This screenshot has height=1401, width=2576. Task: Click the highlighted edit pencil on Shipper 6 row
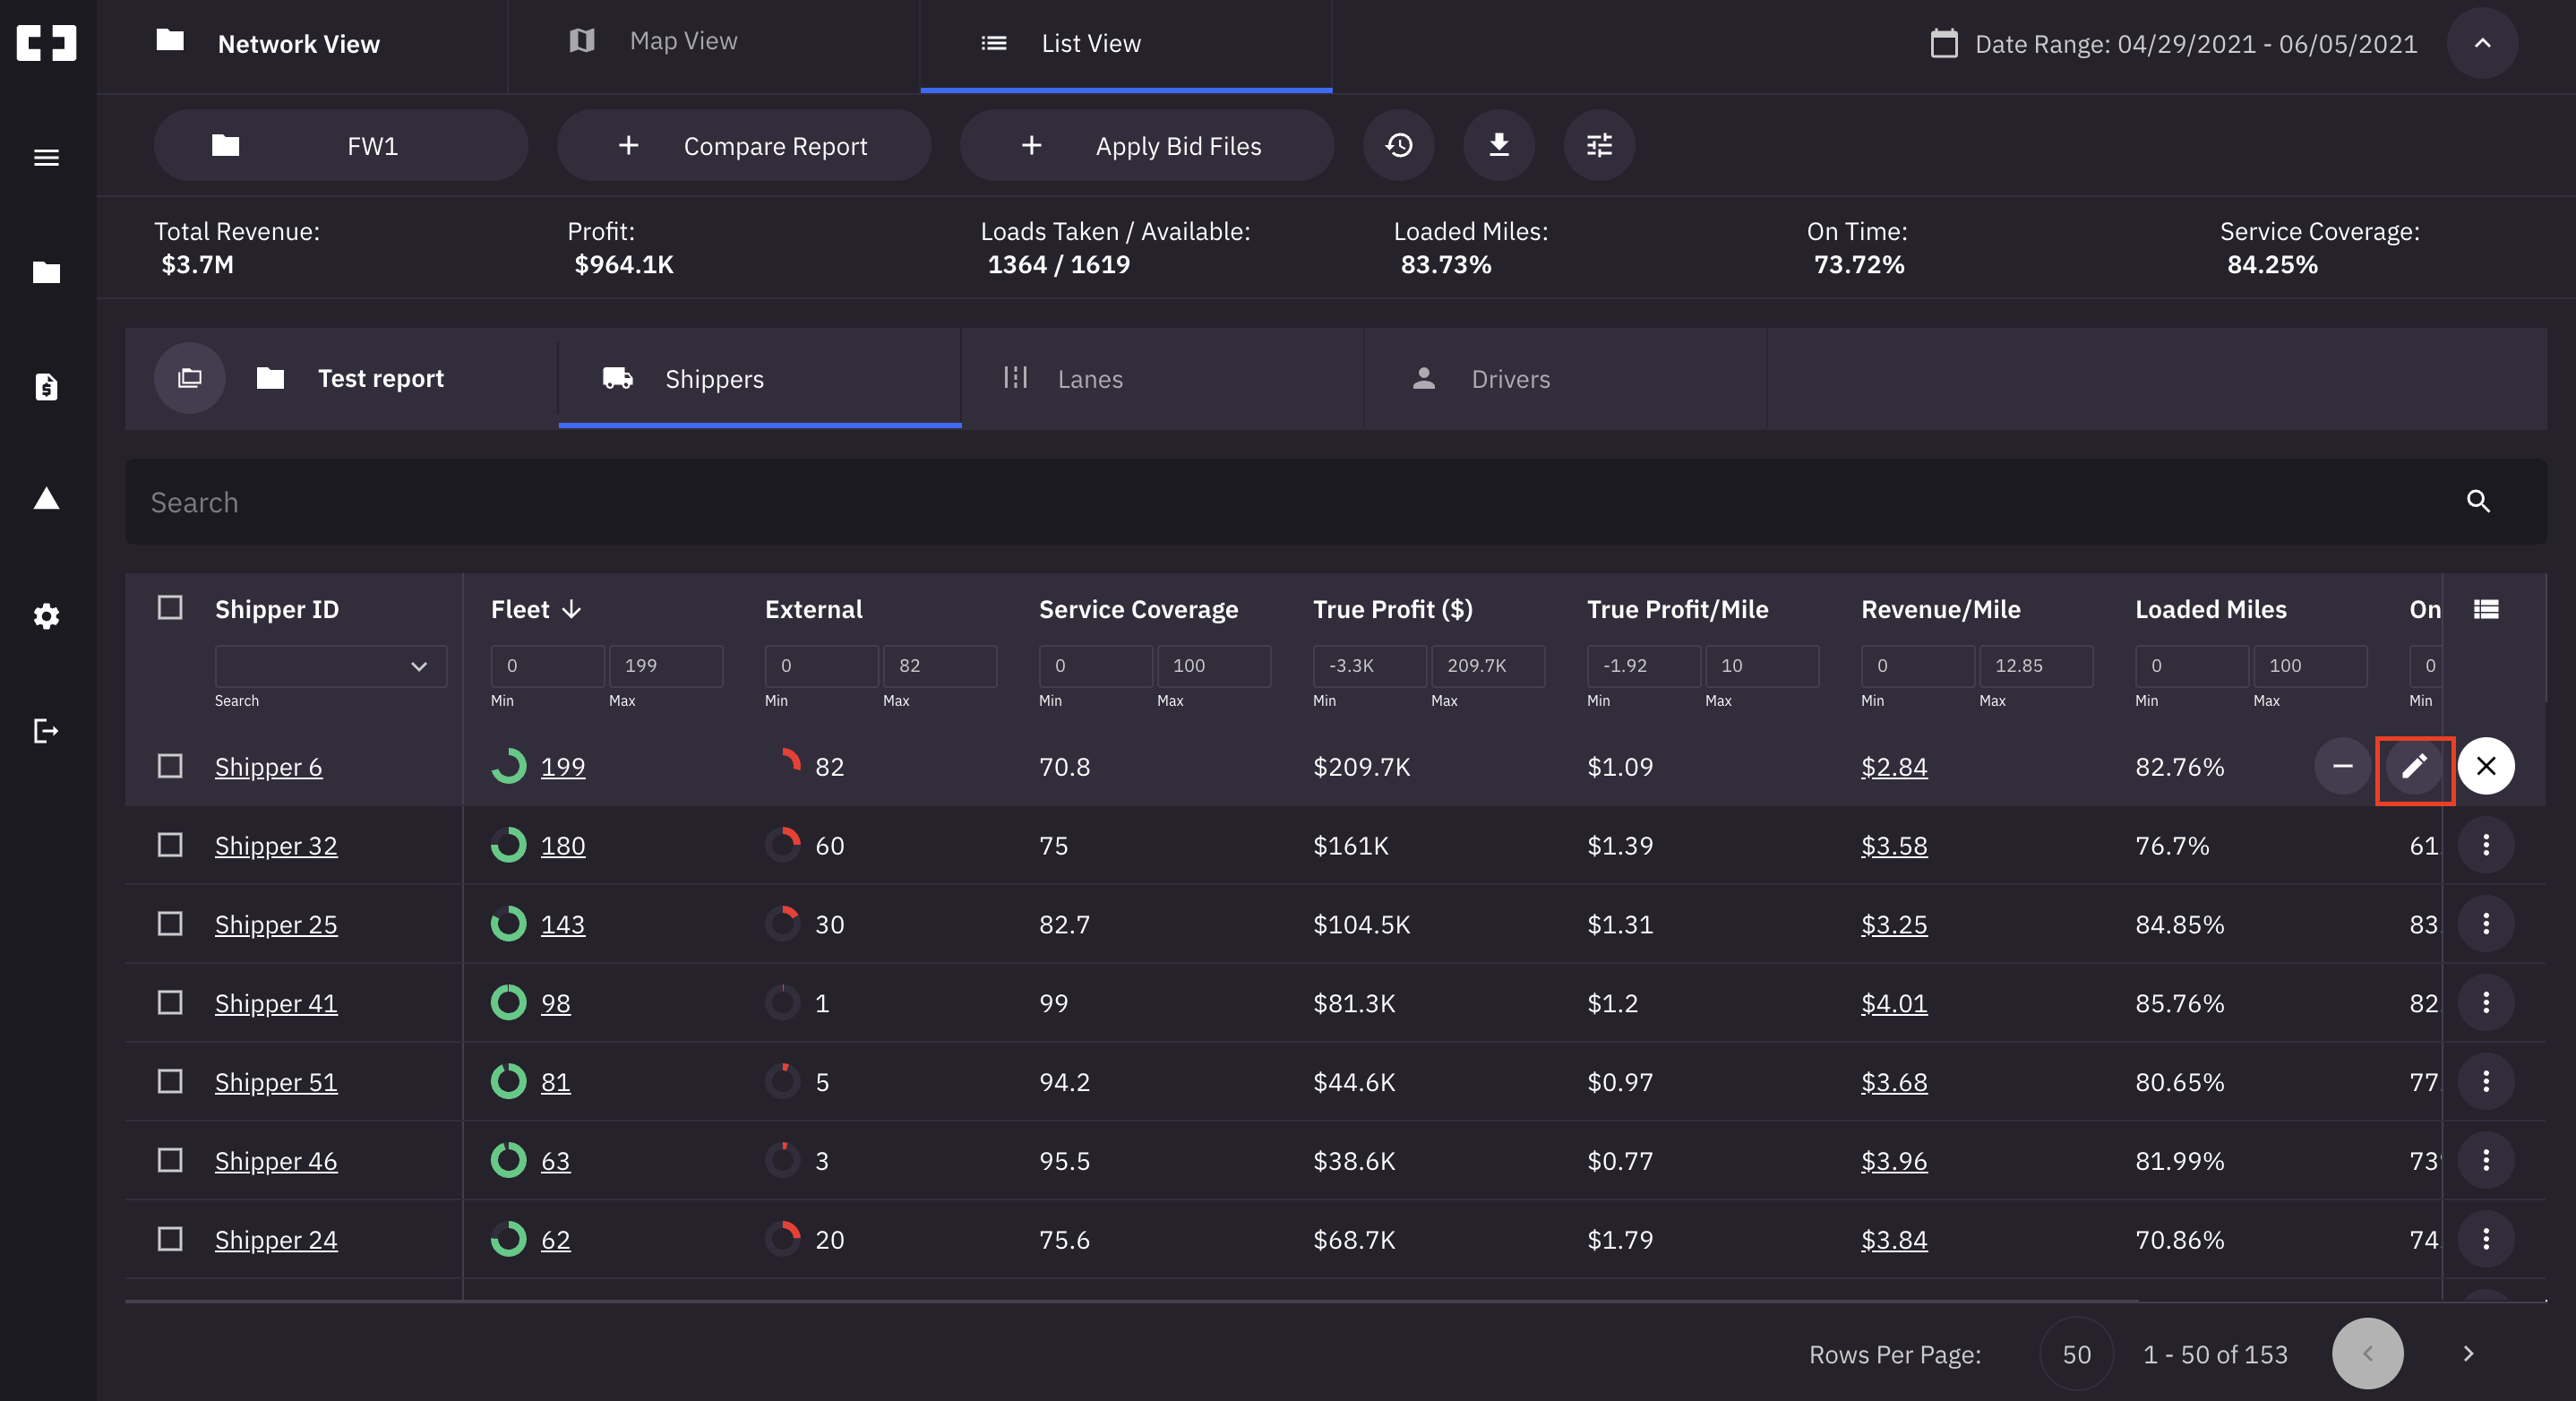coord(2414,768)
